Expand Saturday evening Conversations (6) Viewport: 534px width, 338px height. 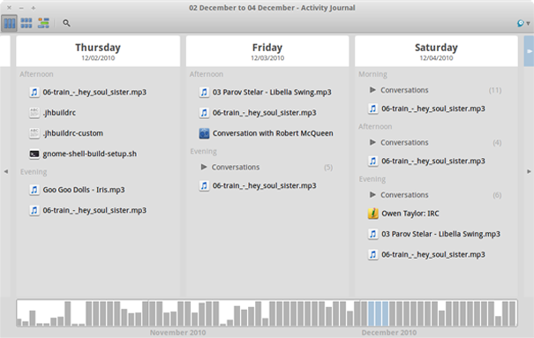(372, 195)
